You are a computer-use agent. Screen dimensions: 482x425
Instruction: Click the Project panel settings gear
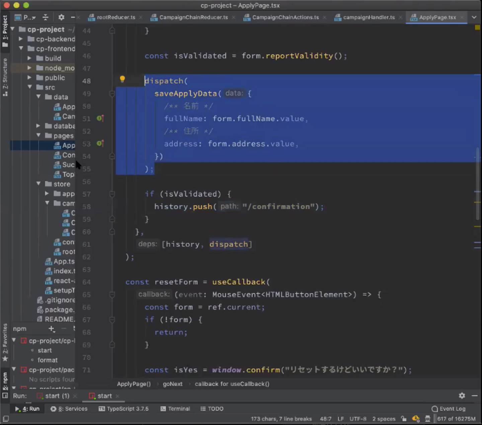click(61, 17)
